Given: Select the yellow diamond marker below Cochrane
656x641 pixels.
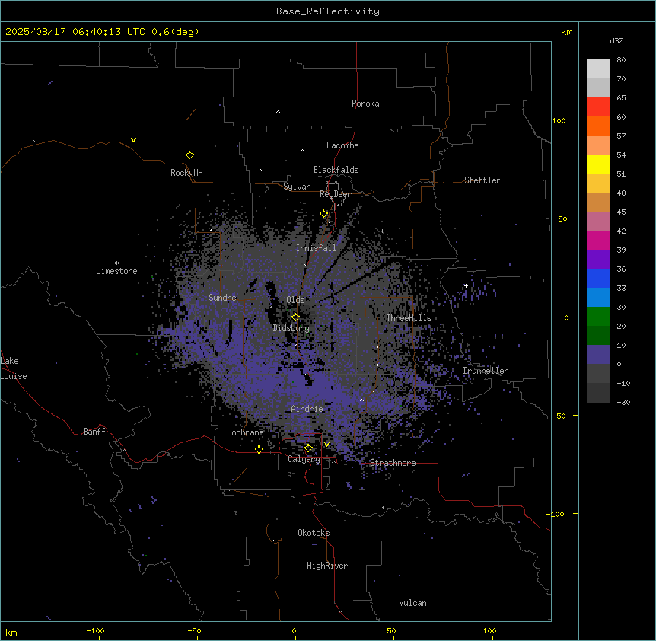Looking at the screenshot, I should click(x=259, y=449).
